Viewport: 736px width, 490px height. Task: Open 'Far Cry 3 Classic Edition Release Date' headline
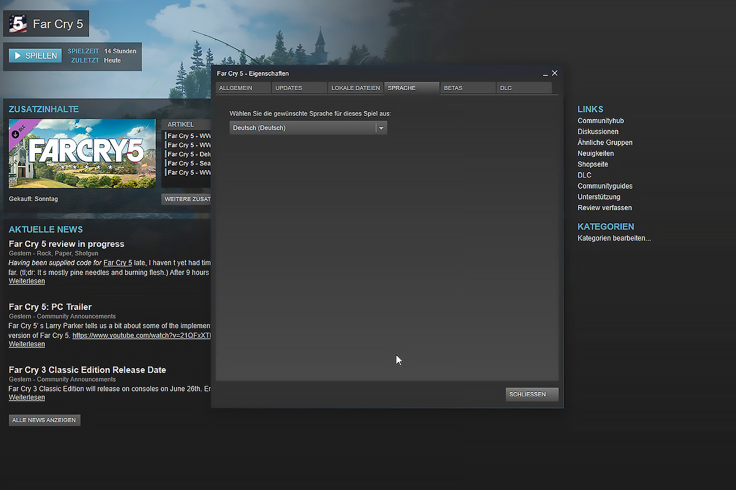tap(87, 370)
